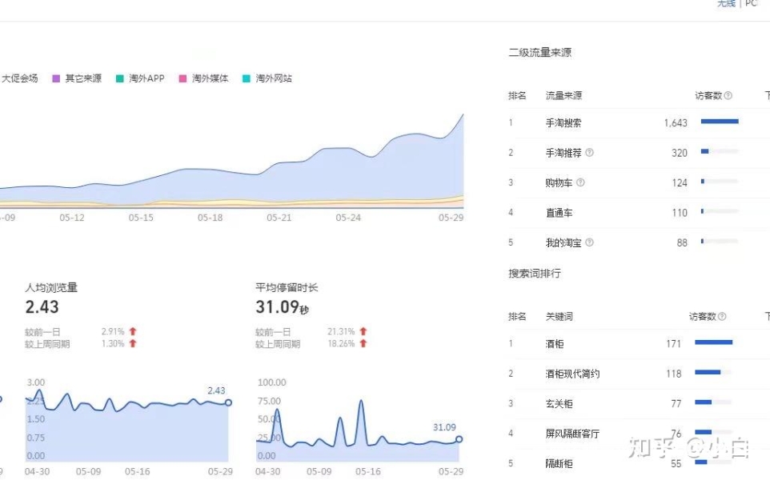Click the 2.43 endpoint marker on 人均浏览量 chart
This screenshot has width=770, height=480.
[228, 402]
